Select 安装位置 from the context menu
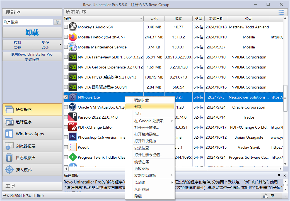This screenshot has height=201, width=290. (150, 148)
